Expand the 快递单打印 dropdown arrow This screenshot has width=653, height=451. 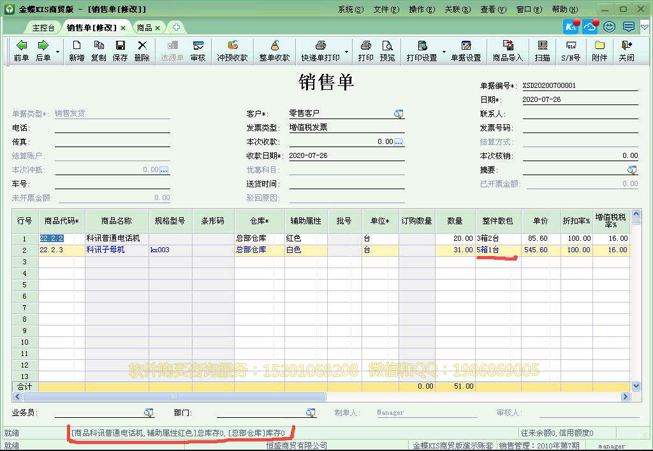click(347, 52)
